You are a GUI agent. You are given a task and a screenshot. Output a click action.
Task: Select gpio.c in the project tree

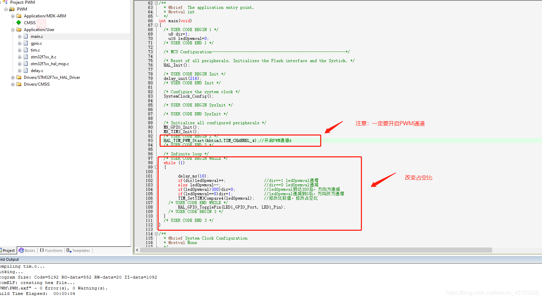(x=37, y=43)
